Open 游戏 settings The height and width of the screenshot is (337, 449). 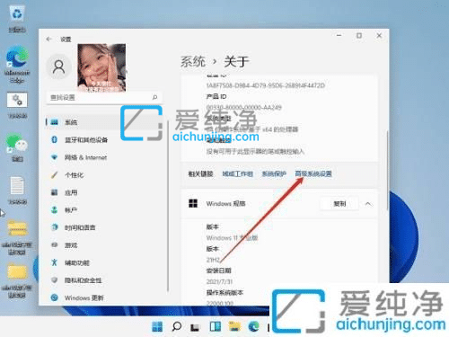coord(71,245)
